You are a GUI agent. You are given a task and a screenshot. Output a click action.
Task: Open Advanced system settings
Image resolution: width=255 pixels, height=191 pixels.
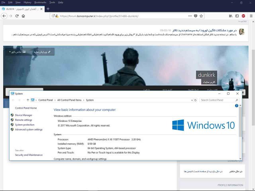pyautogui.click(x=29, y=129)
